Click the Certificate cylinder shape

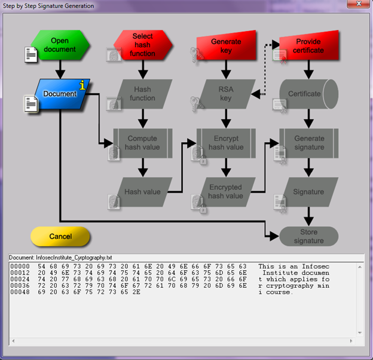tap(308, 94)
